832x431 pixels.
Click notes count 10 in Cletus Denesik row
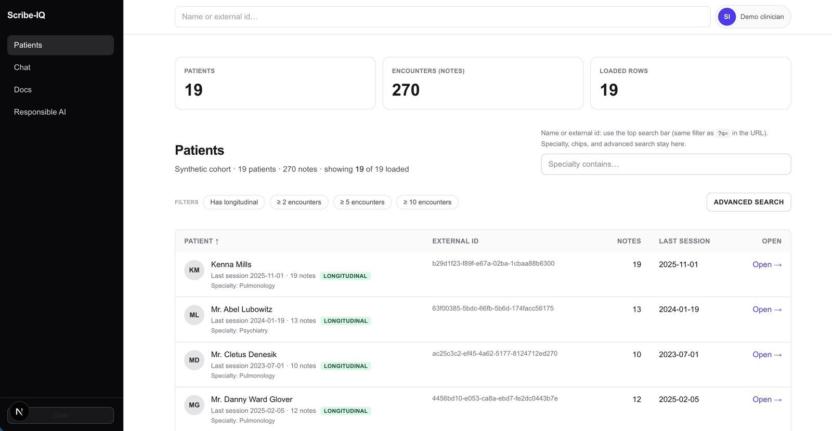(x=636, y=355)
